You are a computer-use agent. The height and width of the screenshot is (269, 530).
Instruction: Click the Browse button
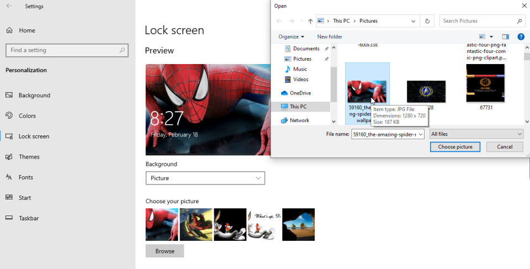coord(165,251)
